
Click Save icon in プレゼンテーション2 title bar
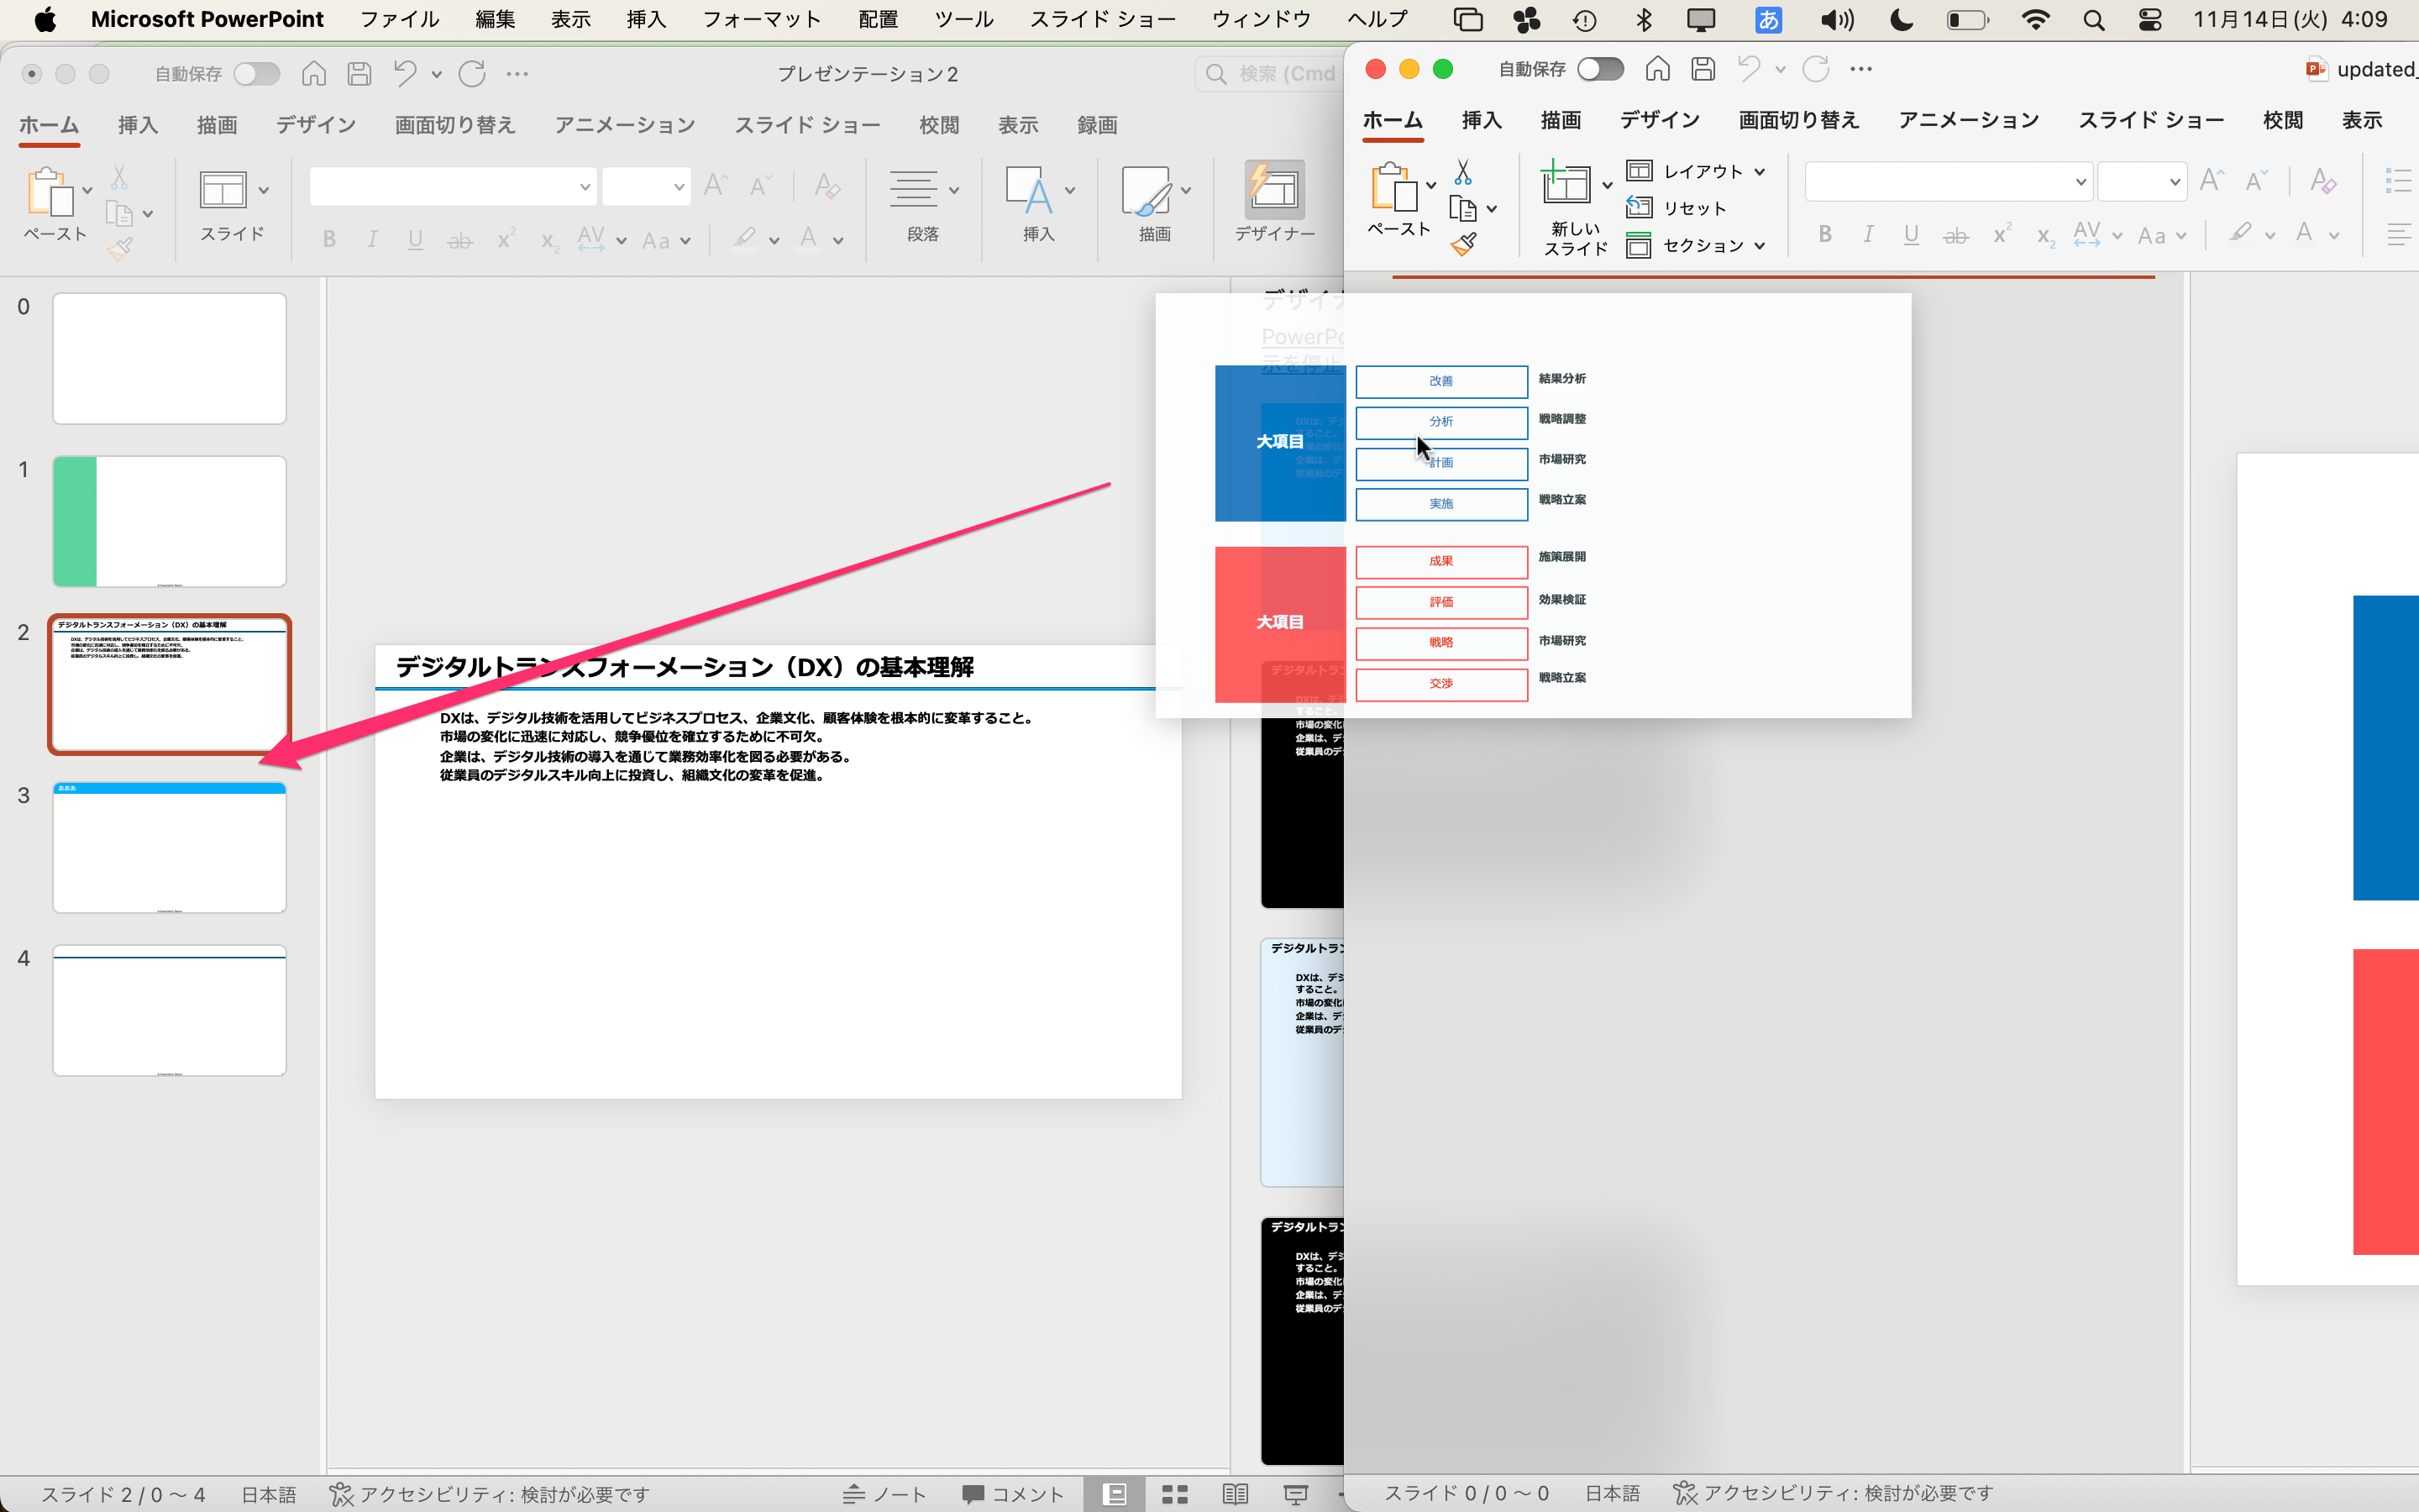[359, 74]
